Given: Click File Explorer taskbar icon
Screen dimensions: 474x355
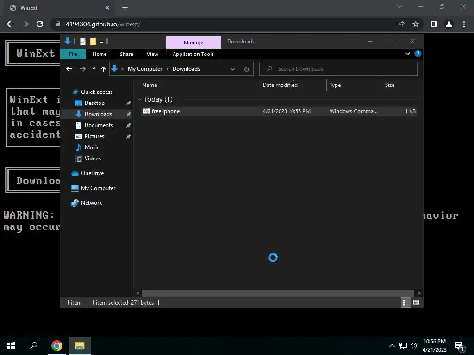Looking at the screenshot, I should 80,346.
